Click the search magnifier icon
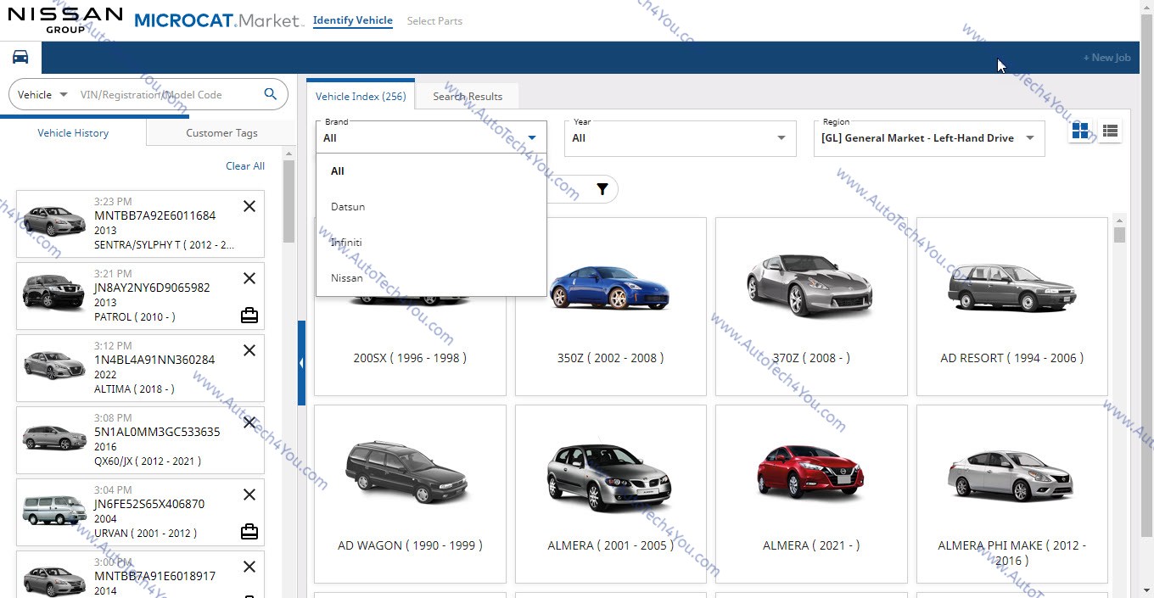 click(x=271, y=94)
